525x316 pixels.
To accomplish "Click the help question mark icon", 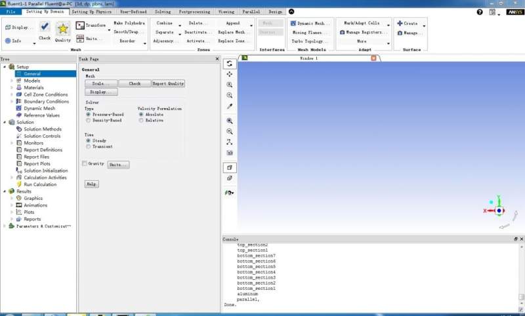I will point(480,12).
